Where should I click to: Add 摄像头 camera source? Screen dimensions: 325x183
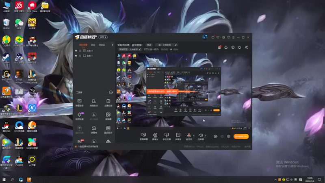(155, 137)
